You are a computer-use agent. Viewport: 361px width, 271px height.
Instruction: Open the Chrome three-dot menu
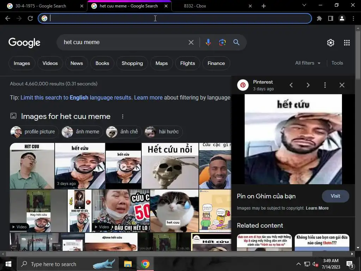[353, 18]
